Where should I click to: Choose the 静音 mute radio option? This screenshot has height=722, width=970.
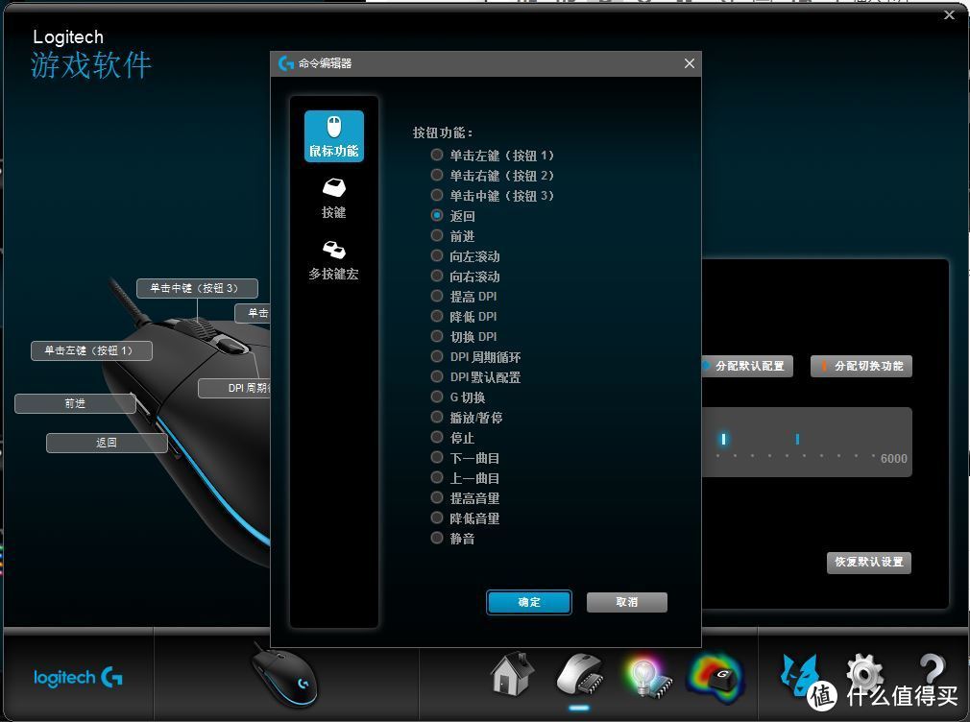(437, 538)
